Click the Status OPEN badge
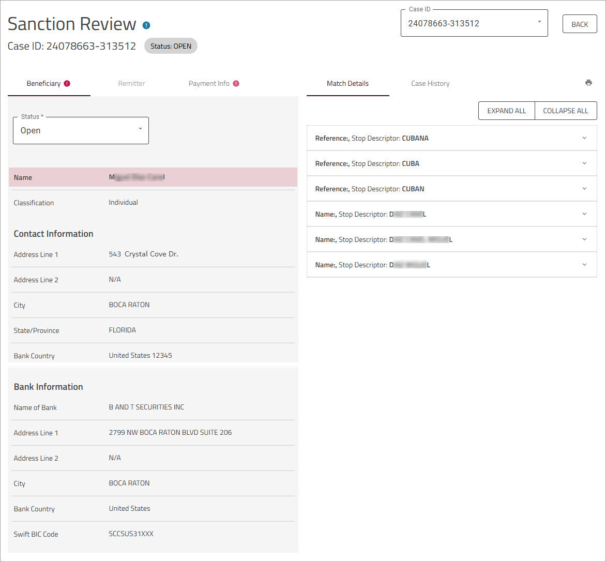 (x=171, y=45)
